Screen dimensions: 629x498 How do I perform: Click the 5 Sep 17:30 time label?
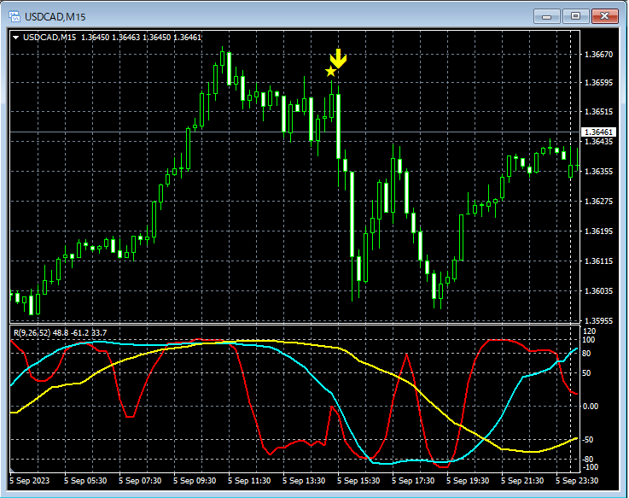(x=413, y=481)
